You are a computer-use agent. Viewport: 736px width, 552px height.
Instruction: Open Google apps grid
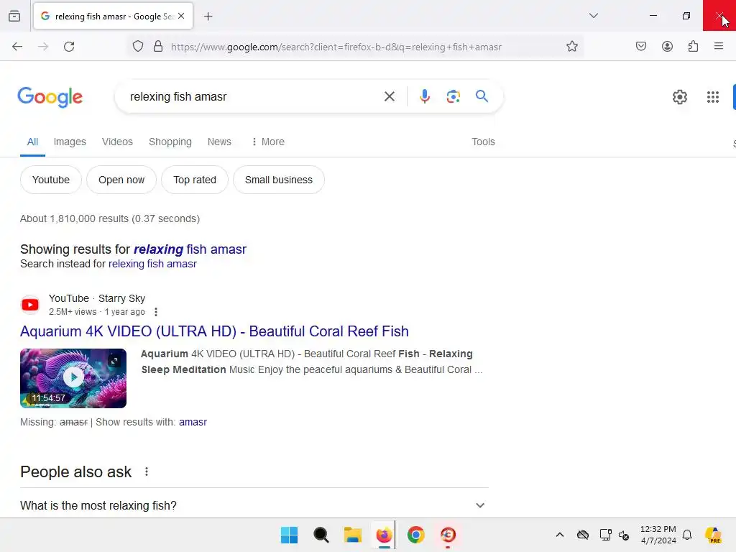712,97
